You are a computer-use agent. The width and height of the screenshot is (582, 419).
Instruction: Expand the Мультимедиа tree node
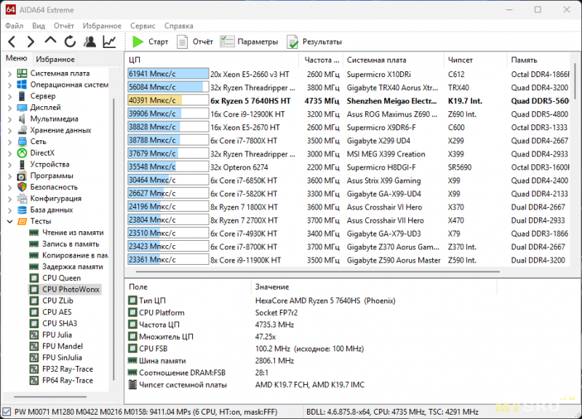pyautogui.click(x=9, y=119)
